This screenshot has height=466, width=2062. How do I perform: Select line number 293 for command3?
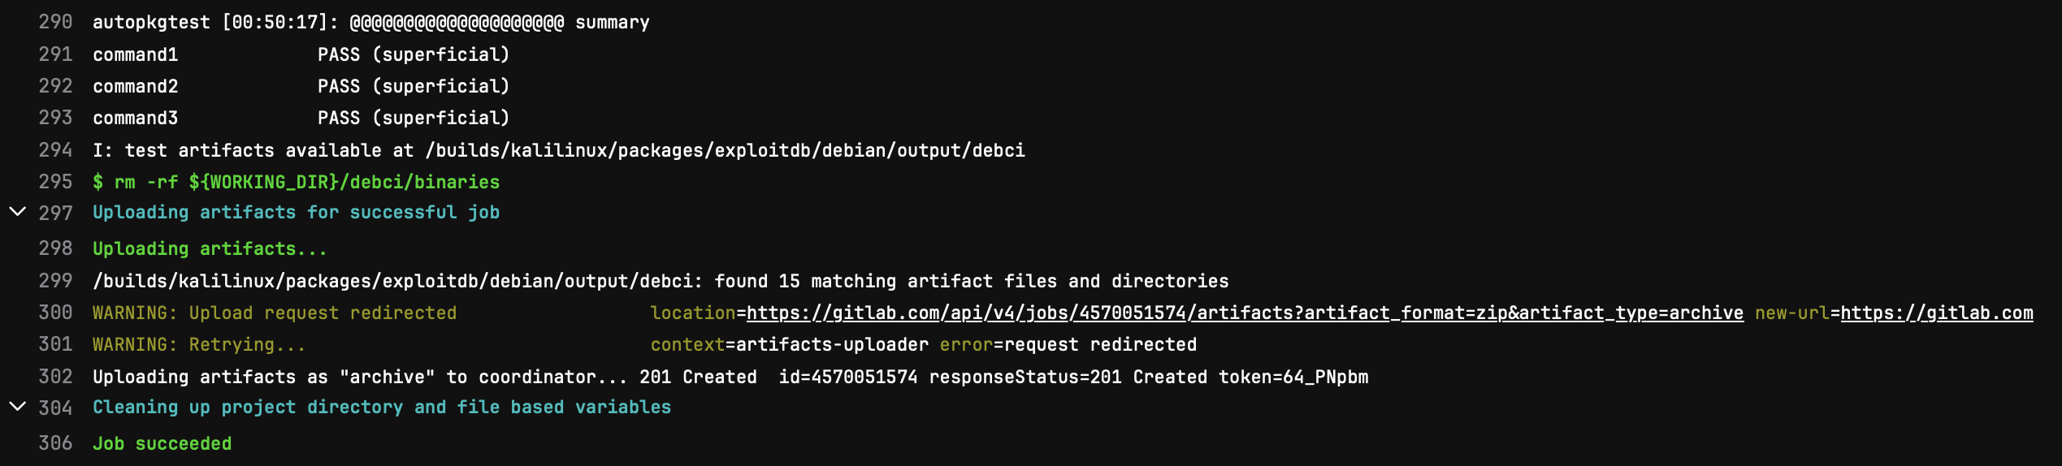(x=55, y=118)
